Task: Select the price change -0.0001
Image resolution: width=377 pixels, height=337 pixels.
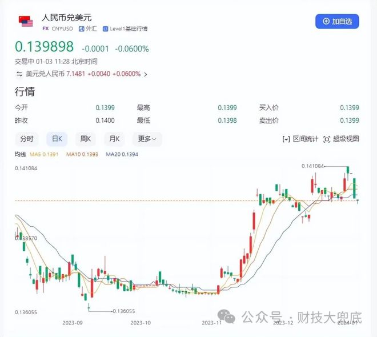Action: click(95, 49)
